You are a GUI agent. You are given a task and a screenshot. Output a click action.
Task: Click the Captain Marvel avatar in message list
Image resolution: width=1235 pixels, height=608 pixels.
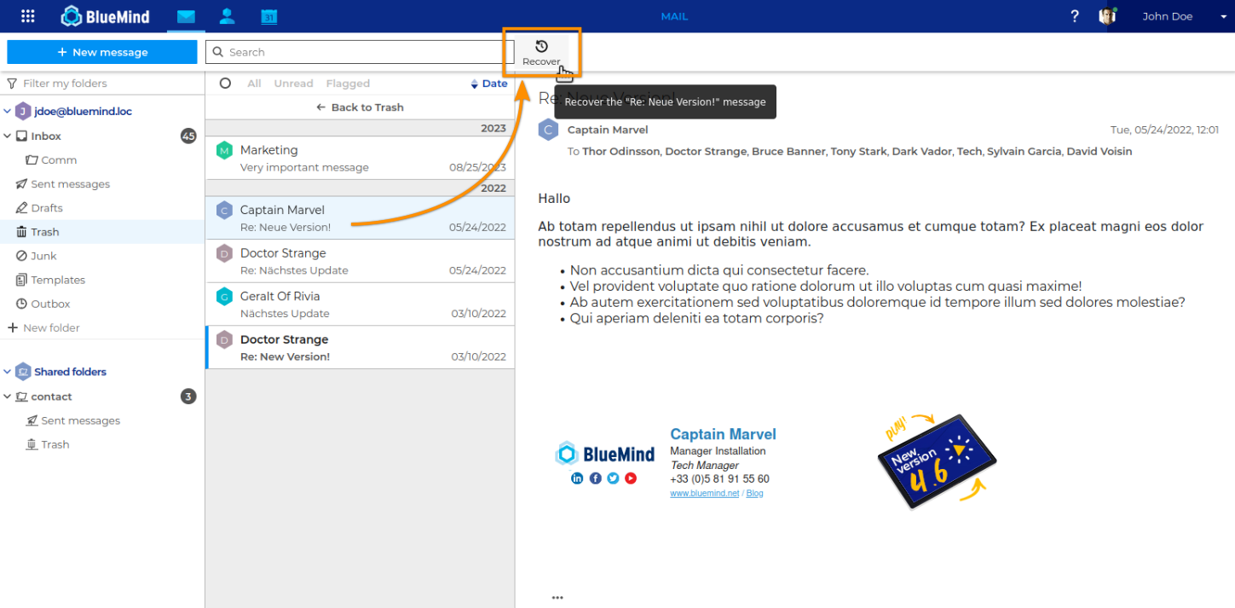(224, 210)
